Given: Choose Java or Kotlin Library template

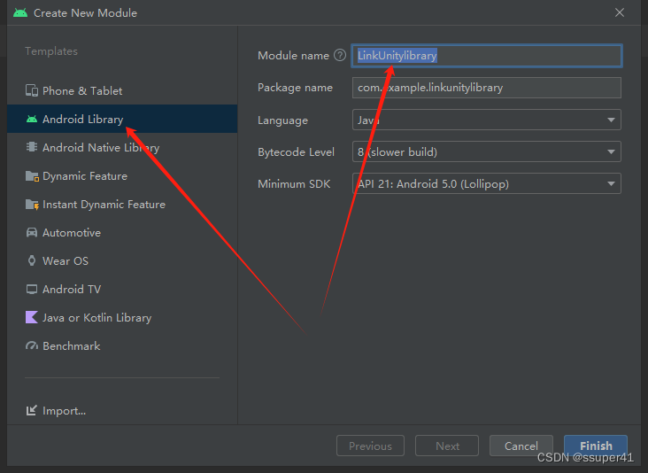Looking at the screenshot, I should tap(122, 317).
